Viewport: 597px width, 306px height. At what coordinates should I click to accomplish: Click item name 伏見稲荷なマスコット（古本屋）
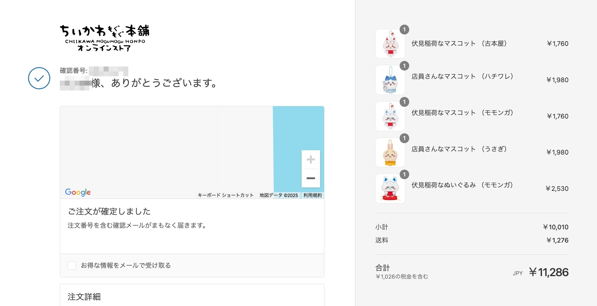pos(459,43)
